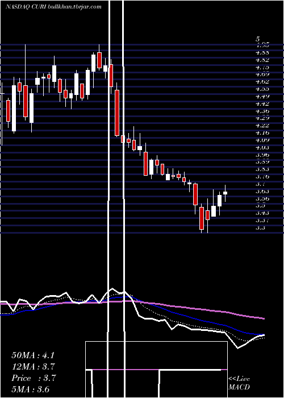
Task: Click the 3.3 price axis label
Action: click(x=260, y=227)
